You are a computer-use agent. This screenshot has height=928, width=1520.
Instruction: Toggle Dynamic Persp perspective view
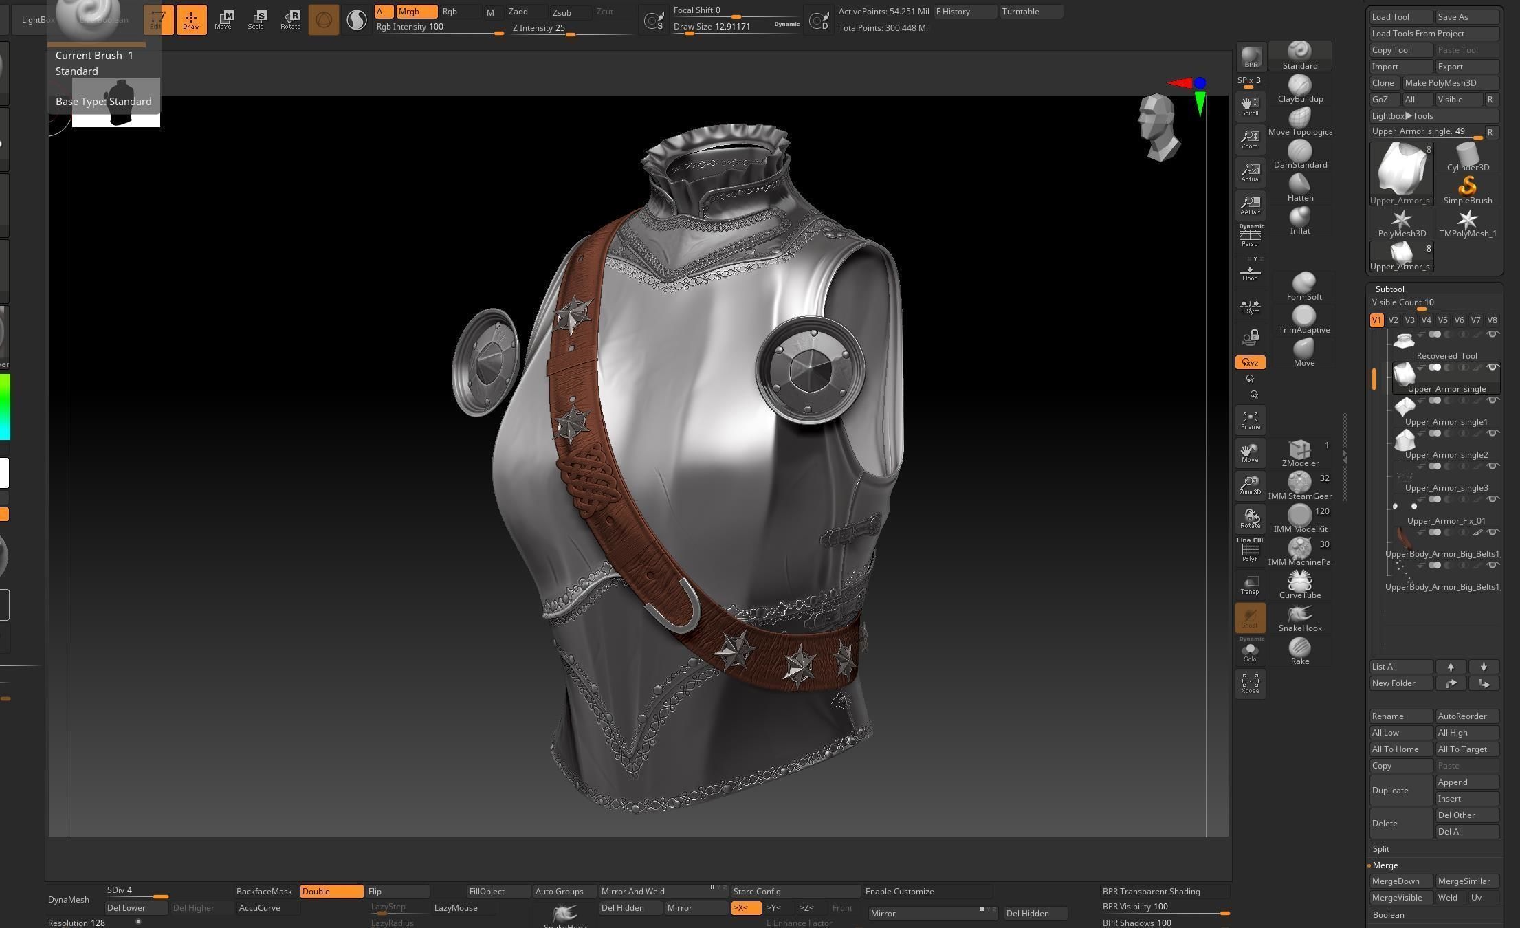tap(1250, 236)
